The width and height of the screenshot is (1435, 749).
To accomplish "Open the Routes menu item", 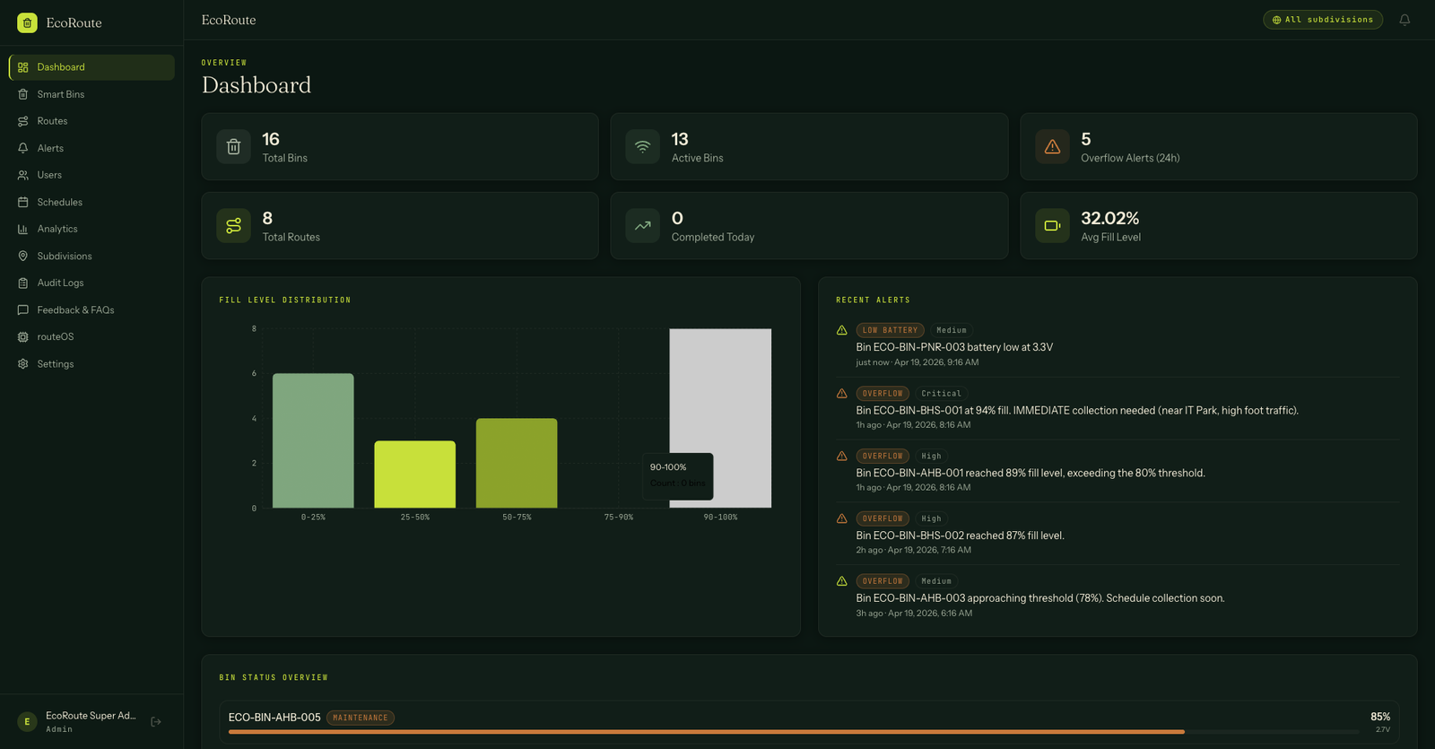I will (91, 121).
